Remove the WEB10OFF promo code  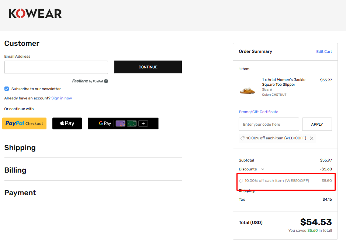pos(312,138)
